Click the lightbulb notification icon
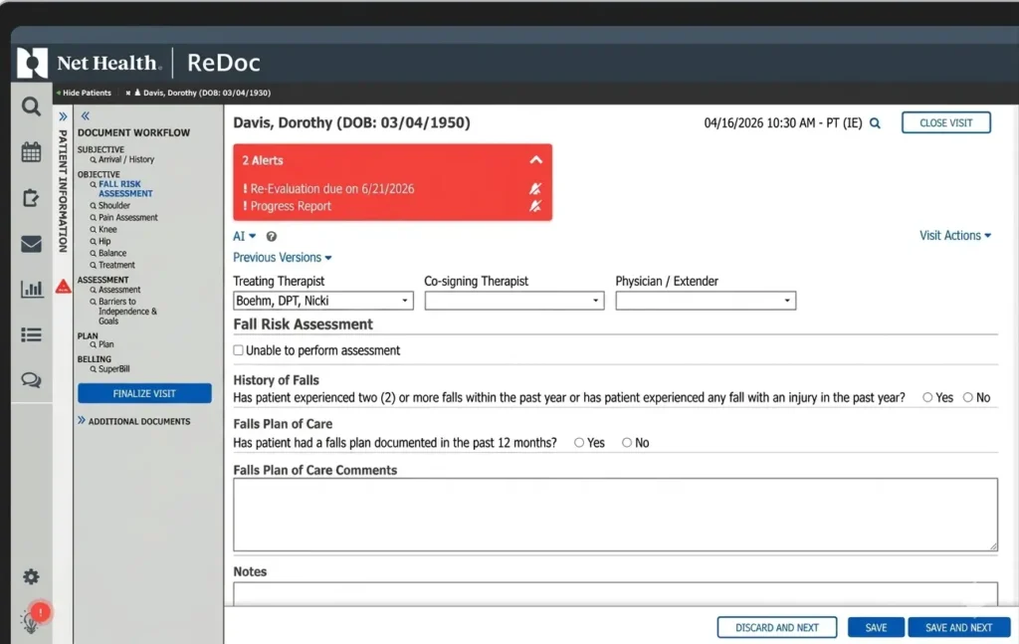 [x=31, y=620]
